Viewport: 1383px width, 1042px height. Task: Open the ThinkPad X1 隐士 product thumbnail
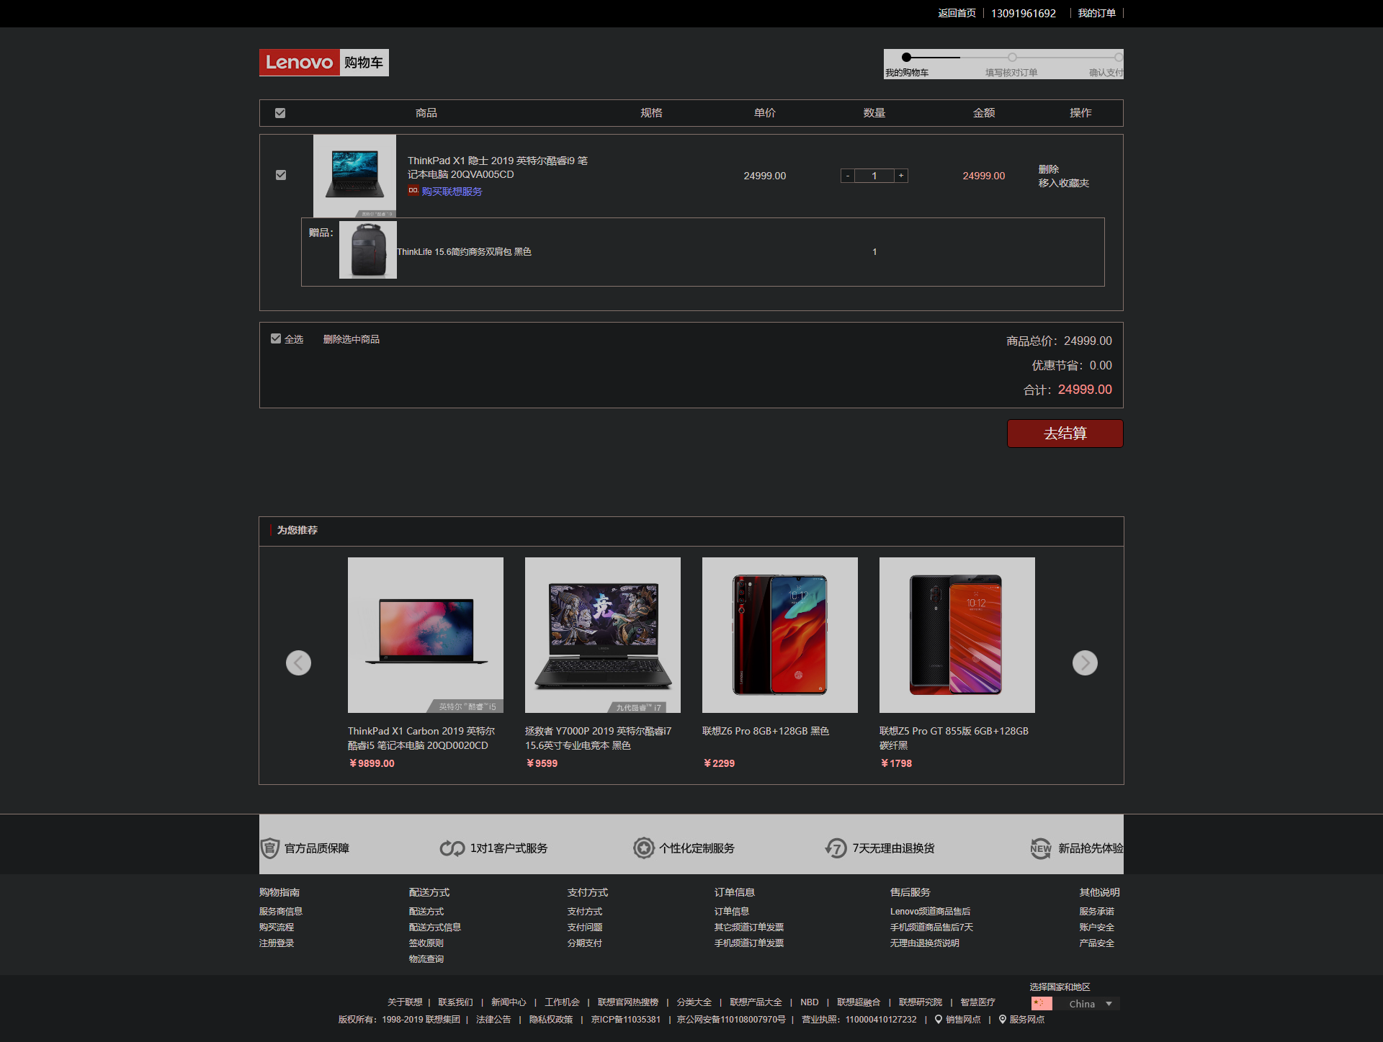pos(354,176)
